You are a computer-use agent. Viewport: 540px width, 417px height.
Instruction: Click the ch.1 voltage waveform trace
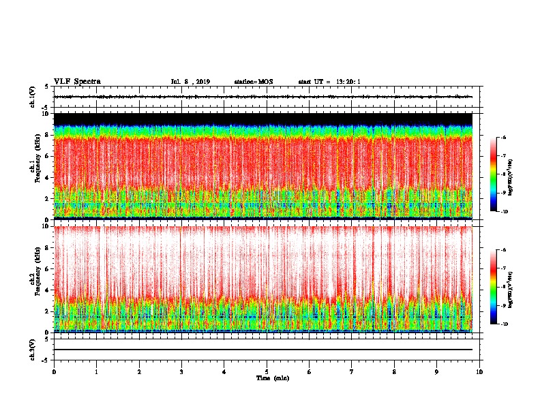[x=263, y=97]
